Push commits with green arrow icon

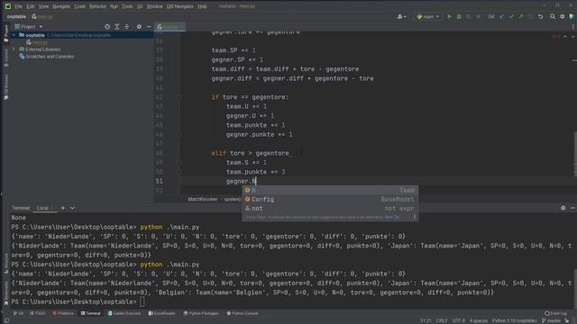tap(521, 16)
